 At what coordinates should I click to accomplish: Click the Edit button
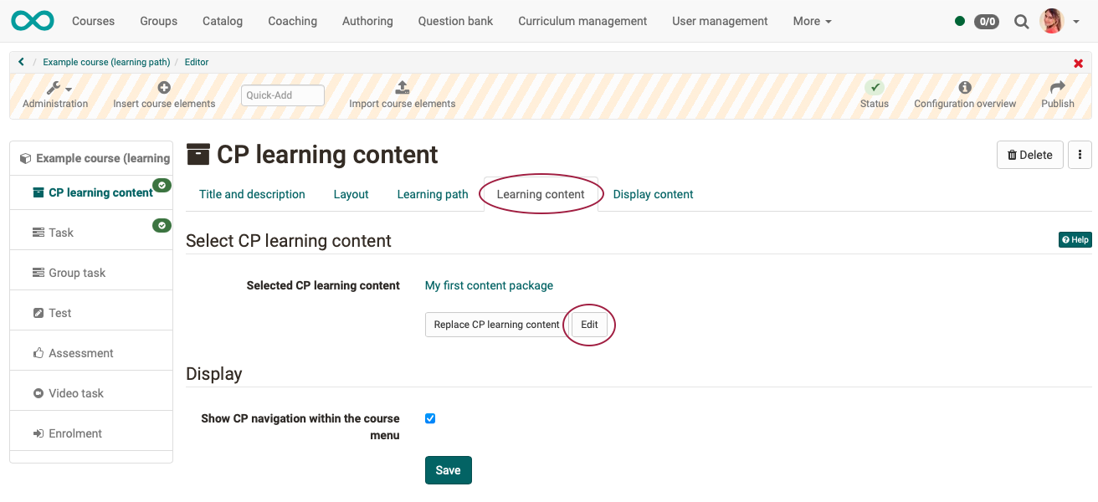(589, 325)
